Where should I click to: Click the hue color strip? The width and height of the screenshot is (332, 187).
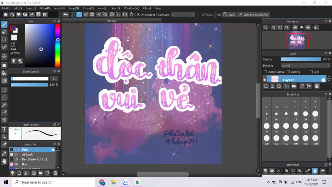coord(58,45)
